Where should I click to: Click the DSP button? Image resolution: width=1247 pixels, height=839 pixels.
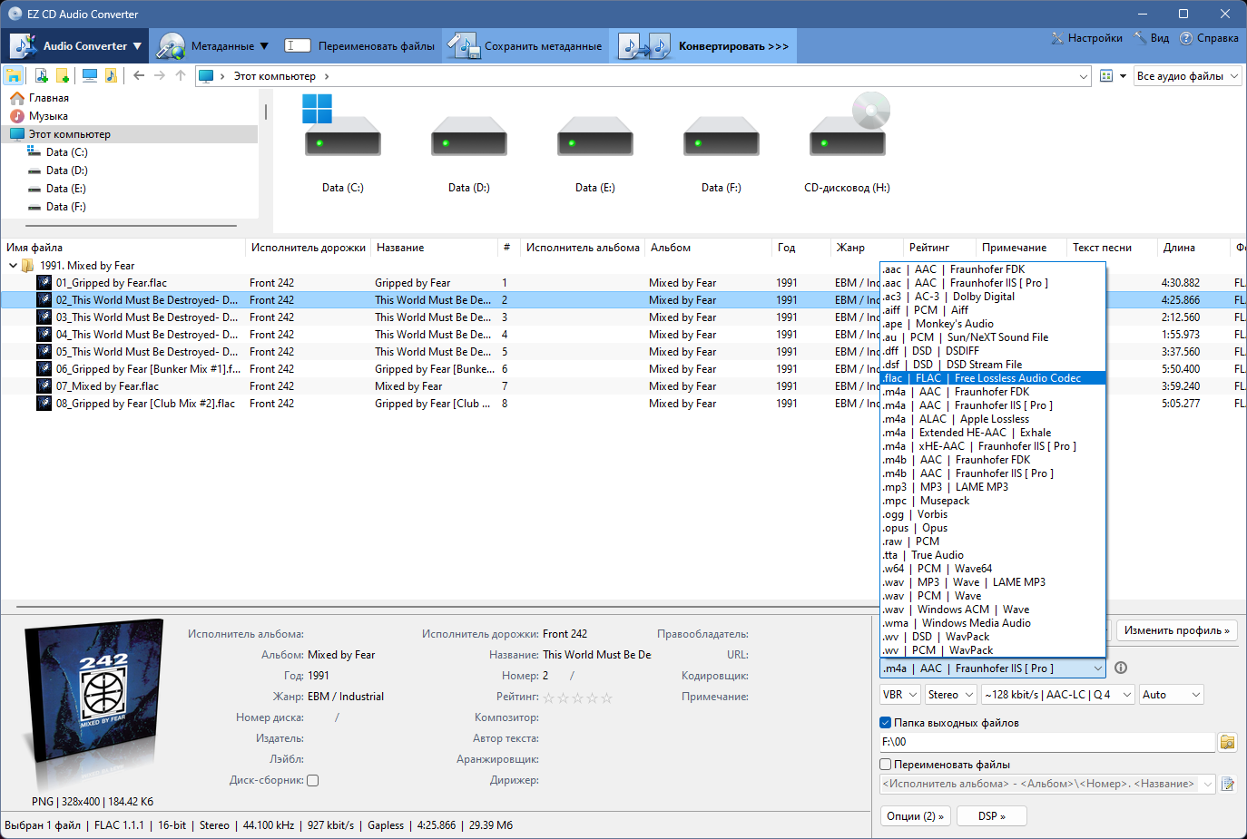(991, 816)
